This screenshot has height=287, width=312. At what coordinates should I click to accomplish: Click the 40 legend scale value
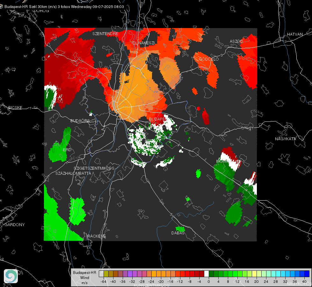pos(304,282)
